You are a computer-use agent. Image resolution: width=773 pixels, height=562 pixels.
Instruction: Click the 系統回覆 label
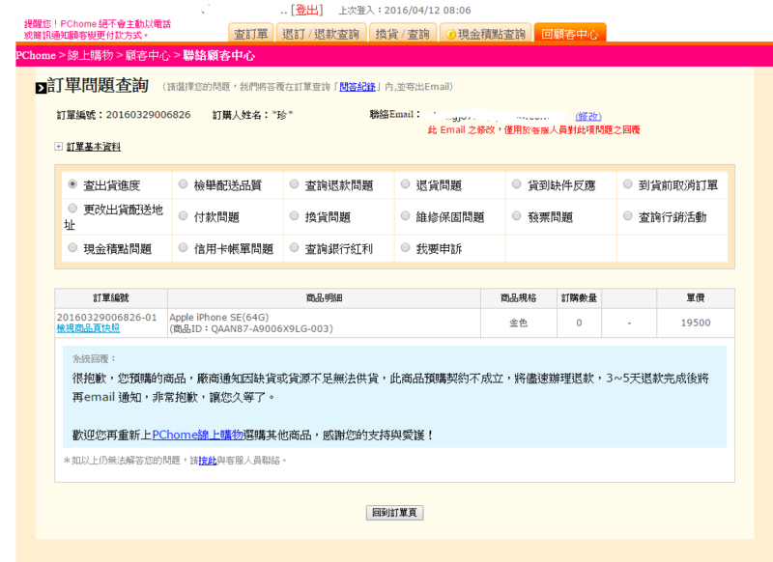pyautogui.click(x=94, y=358)
